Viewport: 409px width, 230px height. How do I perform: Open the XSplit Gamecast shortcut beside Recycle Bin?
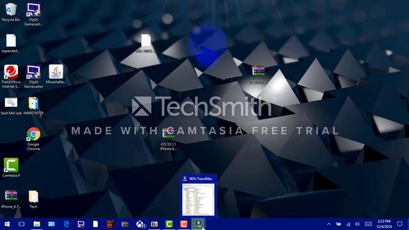click(x=33, y=14)
